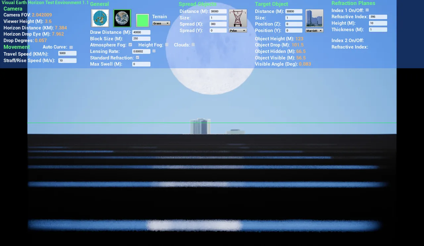Enable the Height Fog checkbox

(167, 44)
